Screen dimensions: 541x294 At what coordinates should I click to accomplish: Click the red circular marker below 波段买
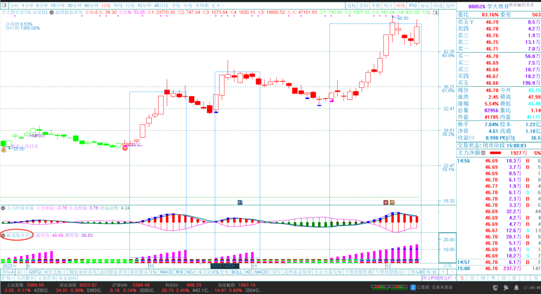click(125, 148)
